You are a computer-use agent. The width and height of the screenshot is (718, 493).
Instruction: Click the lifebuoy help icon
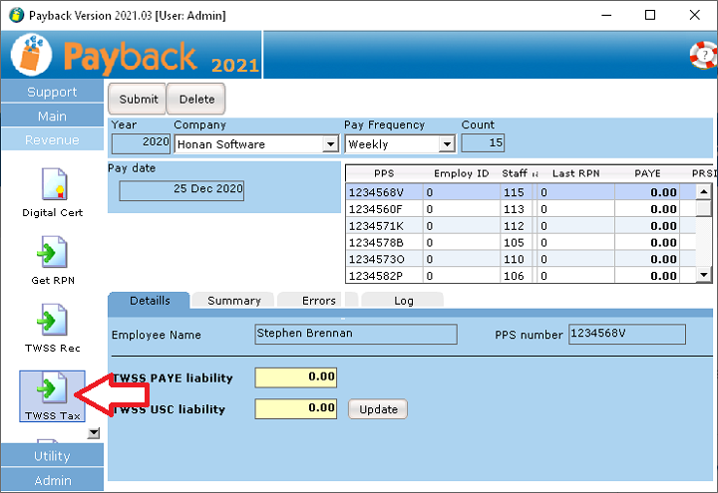click(x=703, y=56)
